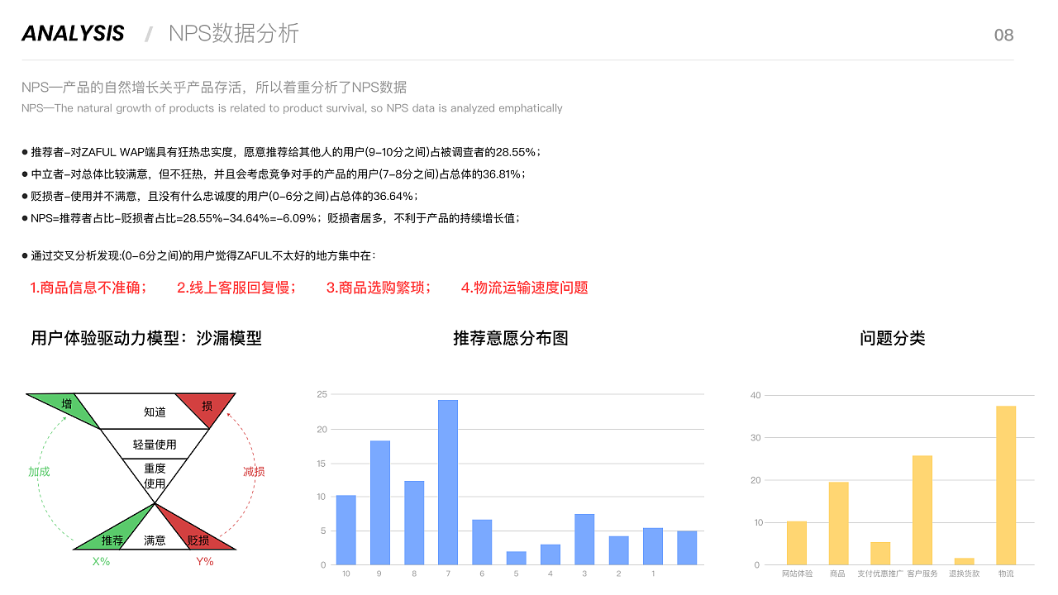1058x595 pixels.
Task: Click the 重度使用 layer of the funnel
Action: tap(155, 477)
